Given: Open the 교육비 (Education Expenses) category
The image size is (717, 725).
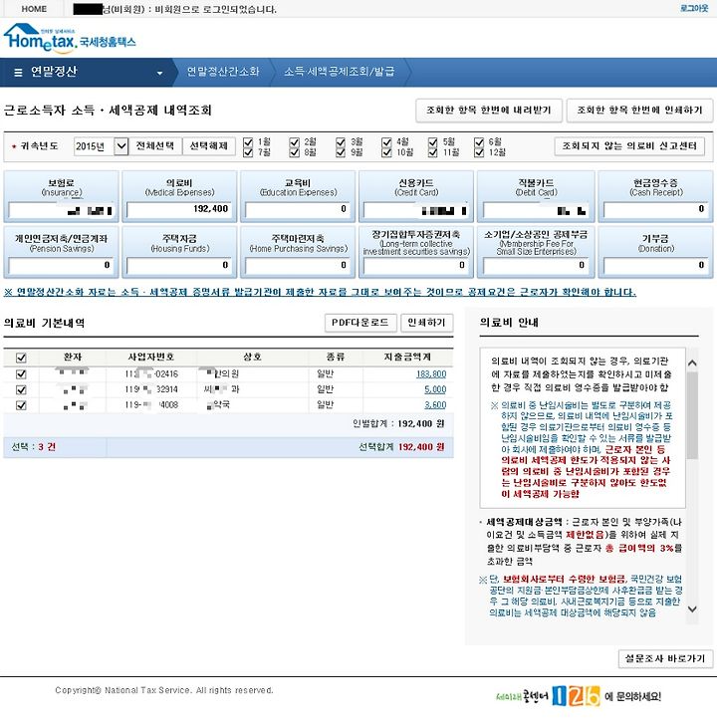Looking at the screenshot, I should pyautogui.click(x=298, y=196).
